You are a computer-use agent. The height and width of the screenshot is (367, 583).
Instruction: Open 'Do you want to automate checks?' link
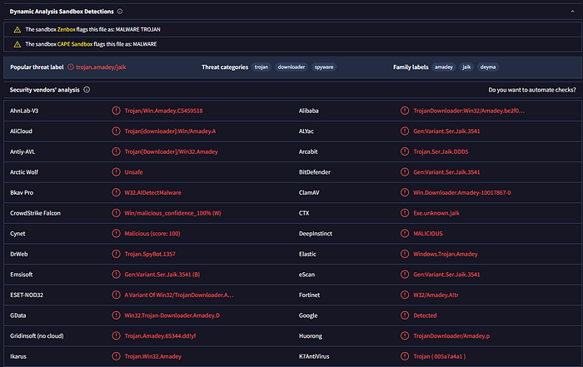[532, 90]
